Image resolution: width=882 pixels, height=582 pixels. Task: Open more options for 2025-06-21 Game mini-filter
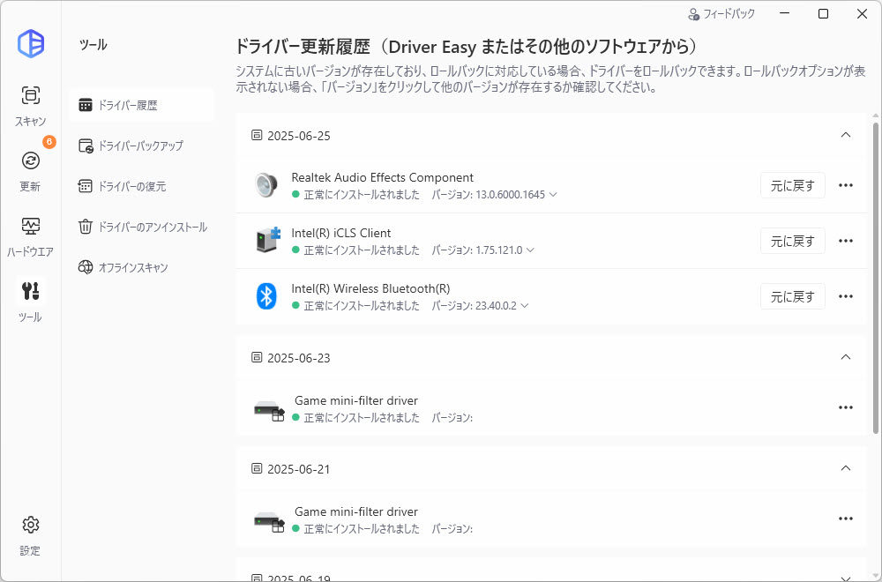click(846, 519)
